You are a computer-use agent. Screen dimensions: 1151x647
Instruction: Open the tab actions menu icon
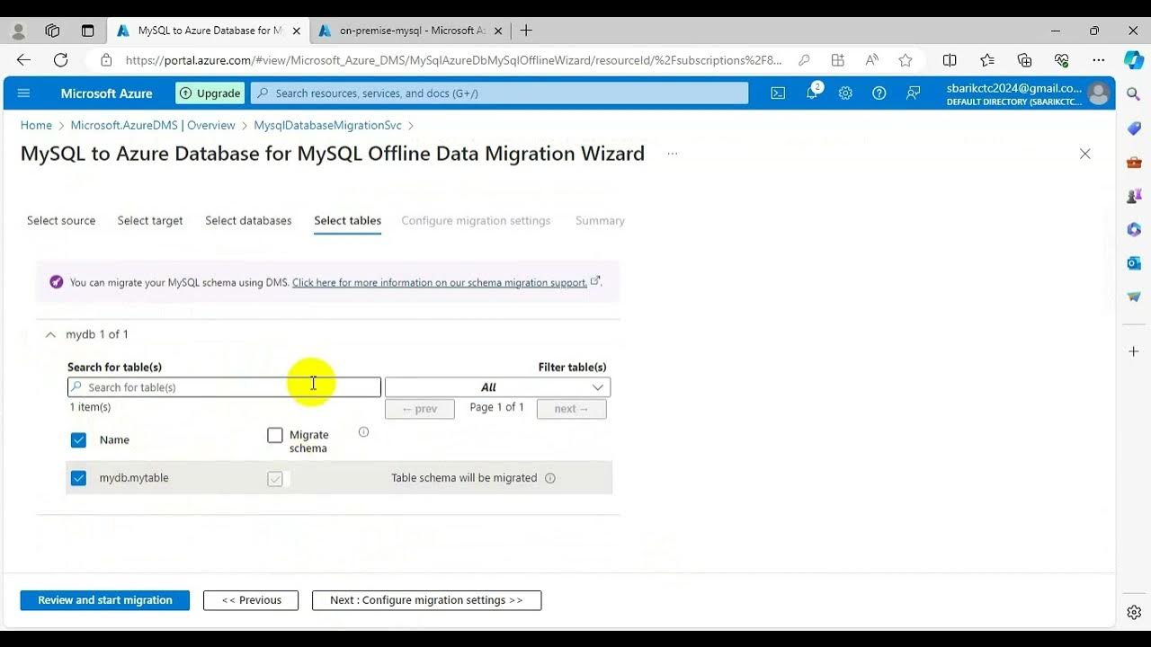(x=87, y=31)
